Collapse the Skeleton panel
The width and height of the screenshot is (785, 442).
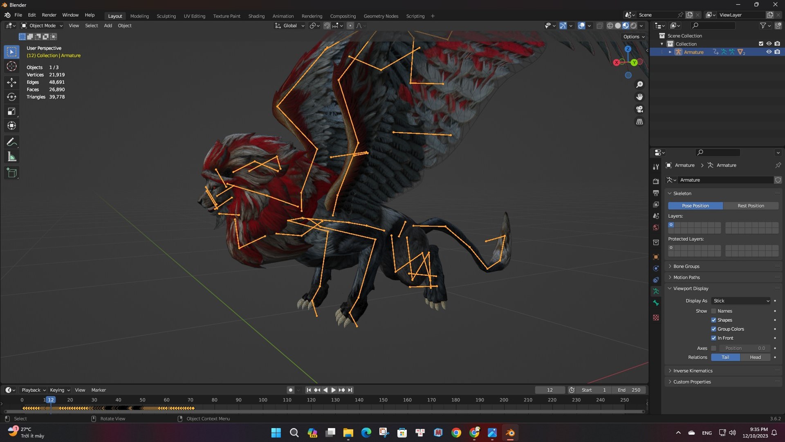click(x=682, y=194)
